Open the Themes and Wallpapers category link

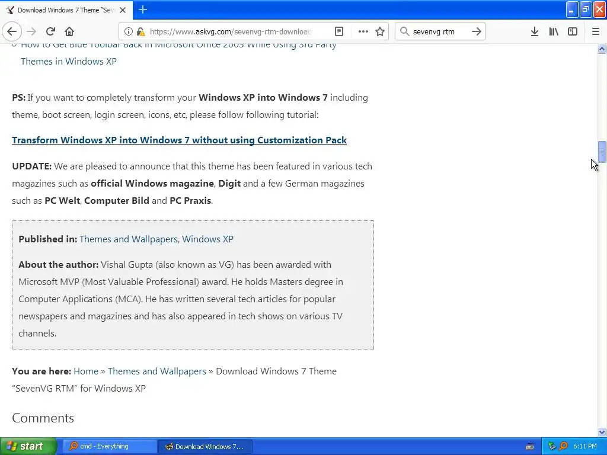(128, 239)
